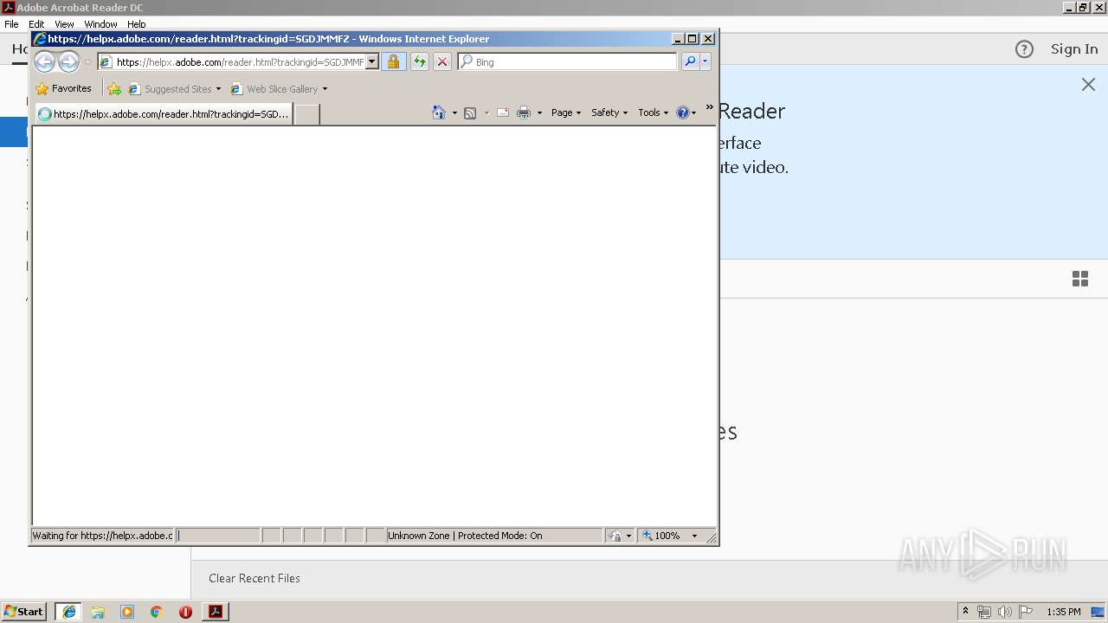Click Sign In in Acrobat Reader
The image size is (1108, 623).
(x=1074, y=49)
